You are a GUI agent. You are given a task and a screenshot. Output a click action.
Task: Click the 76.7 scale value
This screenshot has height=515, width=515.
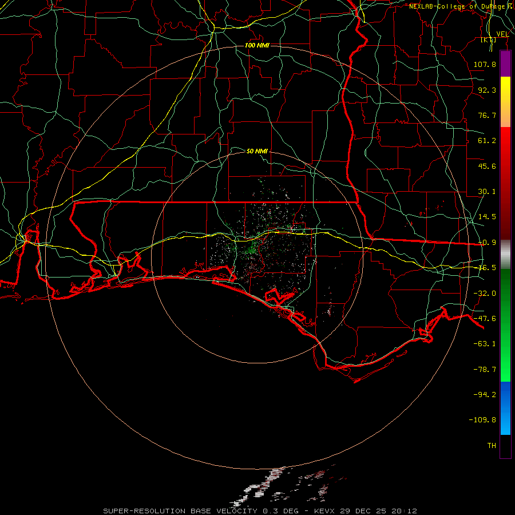tap(487, 115)
